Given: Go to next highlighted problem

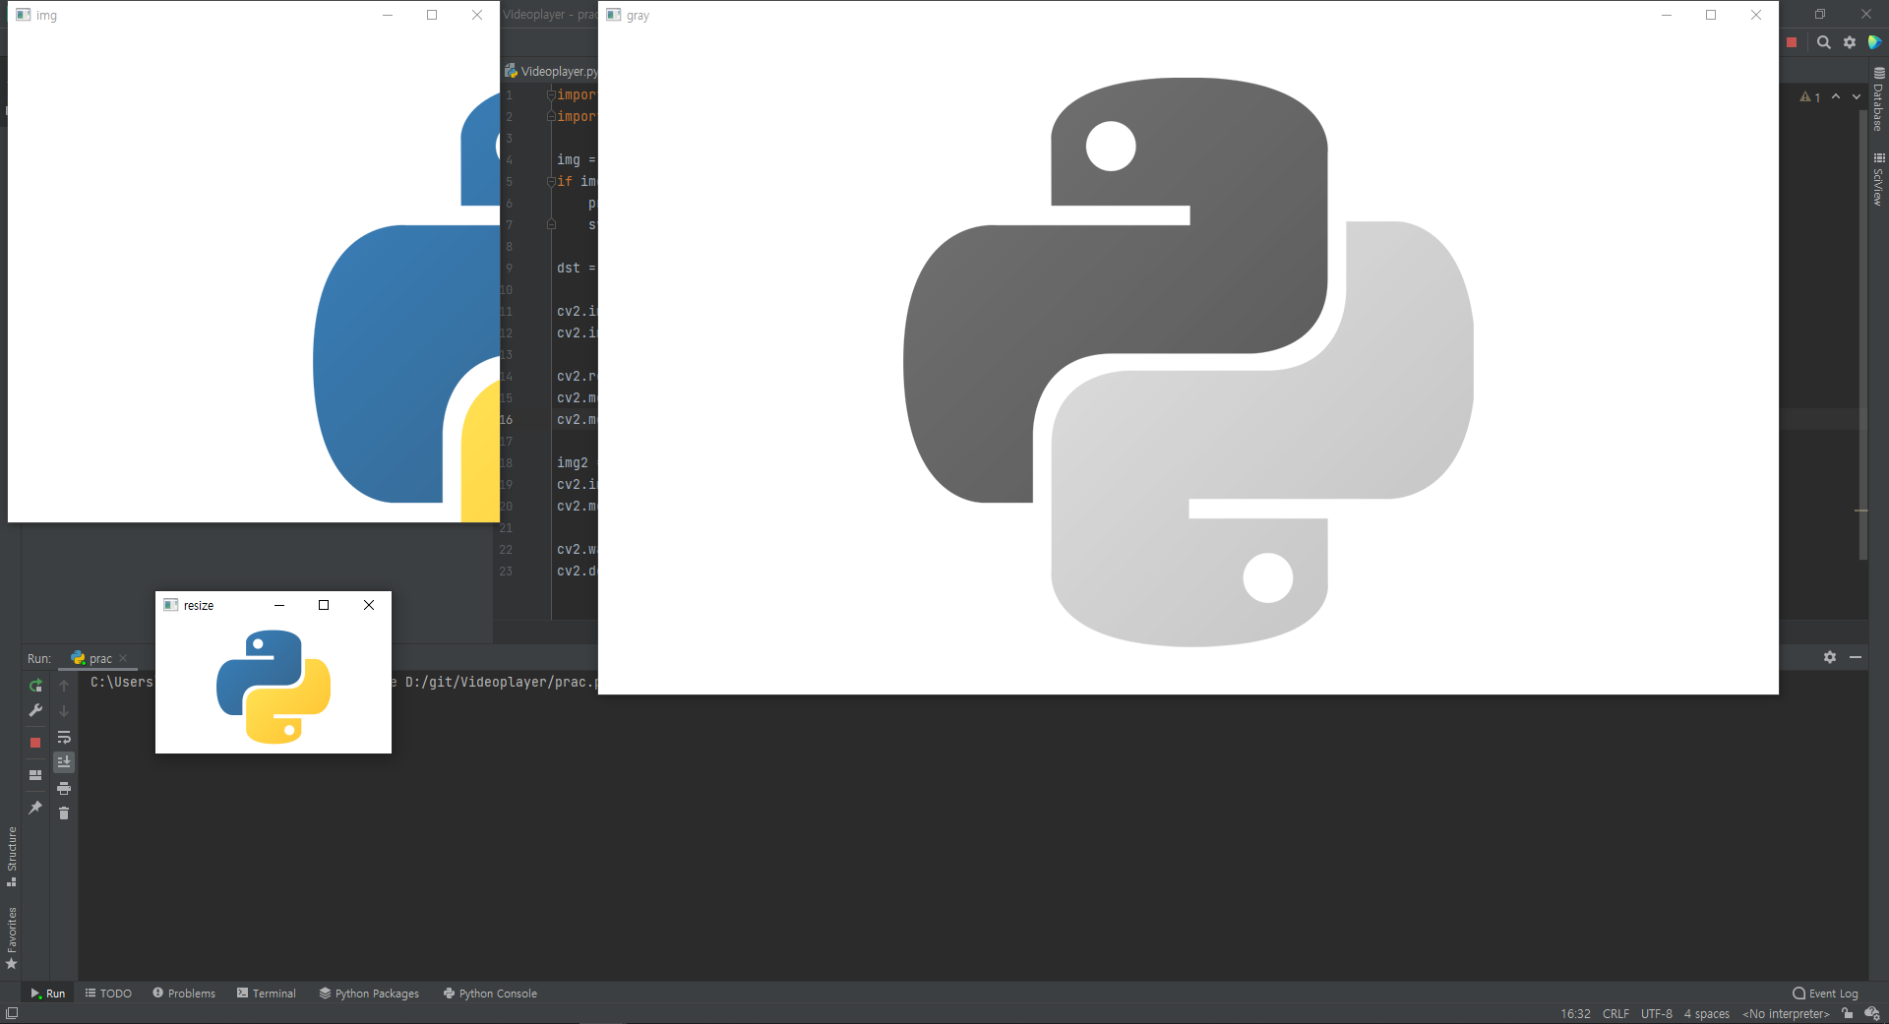Looking at the screenshot, I should click(1857, 96).
